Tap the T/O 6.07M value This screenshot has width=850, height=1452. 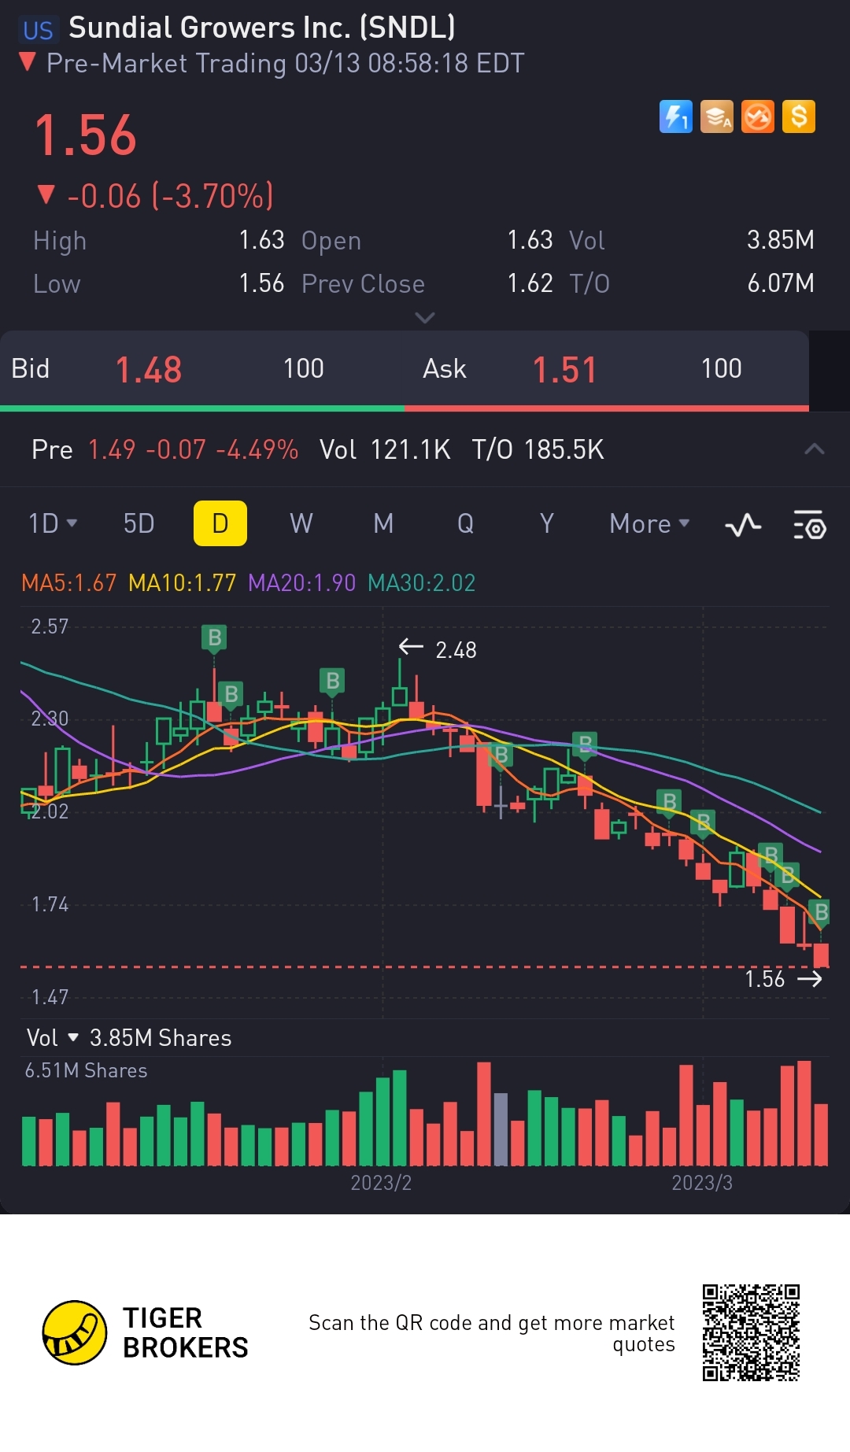tap(780, 283)
